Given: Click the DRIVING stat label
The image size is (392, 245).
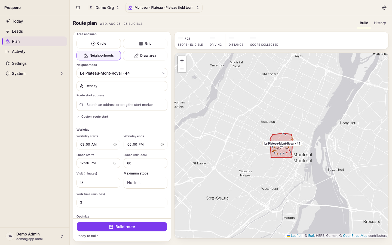Looking at the screenshot, I should point(216,45).
